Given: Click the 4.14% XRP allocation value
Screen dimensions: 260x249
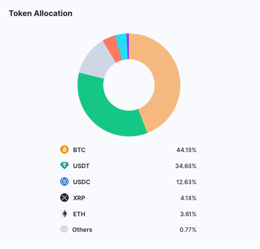Looking at the screenshot, I should (188, 198).
